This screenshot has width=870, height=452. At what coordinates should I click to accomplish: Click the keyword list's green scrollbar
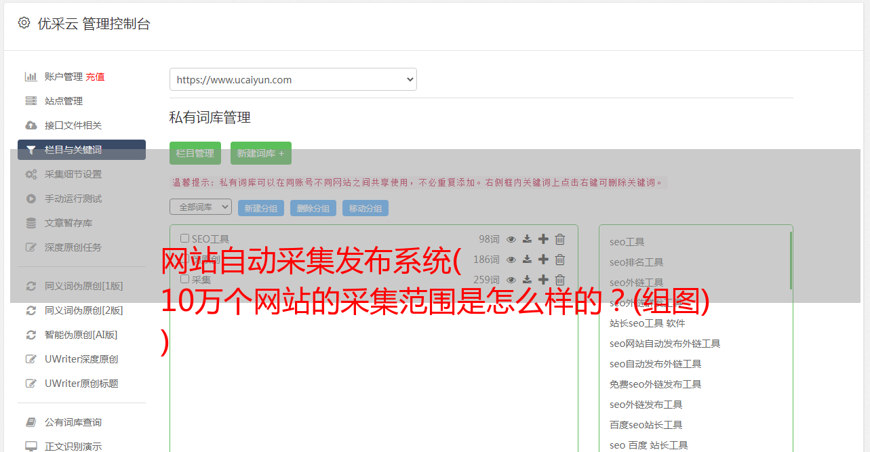click(791, 260)
